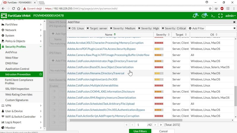Open Adobe.ColdFusion.logintowizard.cfm.XSS signature
This screenshot has height=133, width=237.
point(92,79)
